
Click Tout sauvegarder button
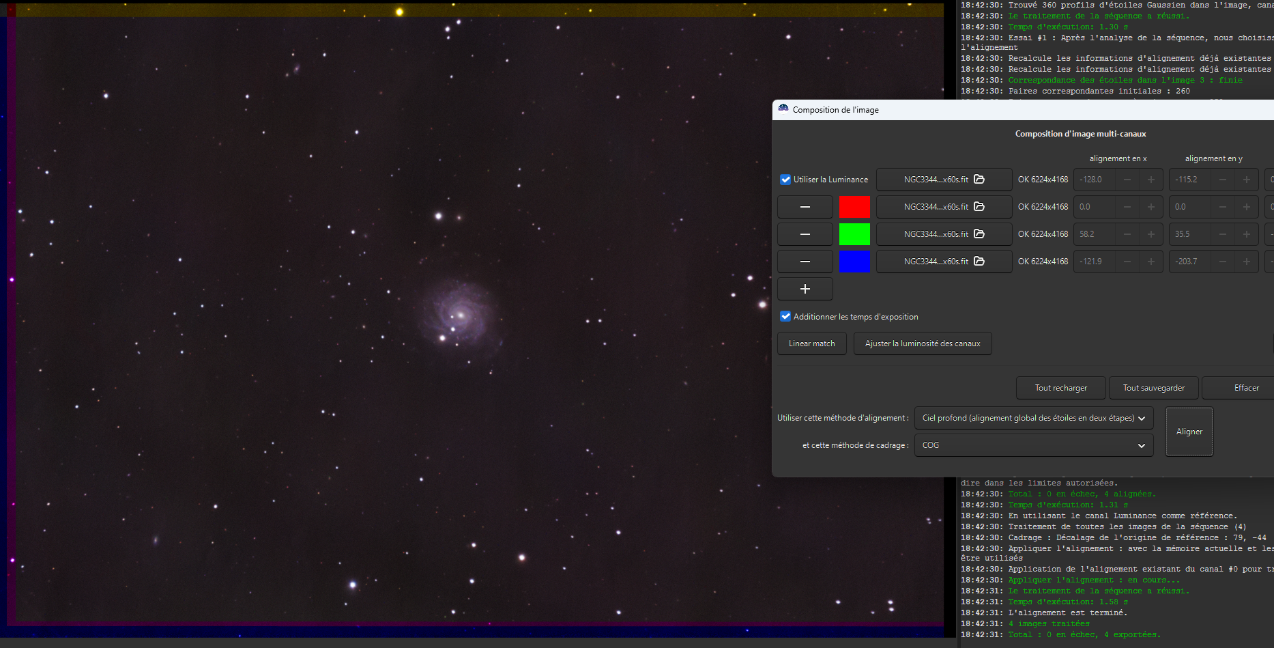(x=1154, y=388)
